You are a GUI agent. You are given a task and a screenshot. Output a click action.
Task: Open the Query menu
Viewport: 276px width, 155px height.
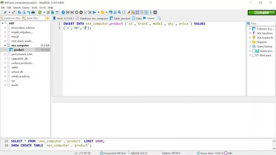26,8
